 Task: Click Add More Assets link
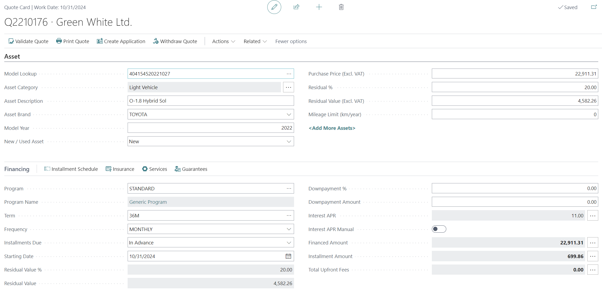click(x=332, y=128)
